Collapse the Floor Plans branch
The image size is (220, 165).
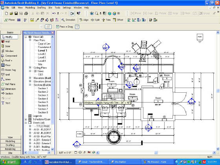[30, 40]
